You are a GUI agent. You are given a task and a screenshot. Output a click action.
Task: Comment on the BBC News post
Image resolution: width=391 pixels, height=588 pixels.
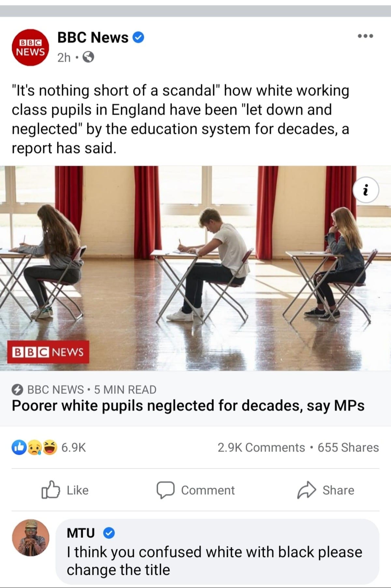(x=195, y=490)
